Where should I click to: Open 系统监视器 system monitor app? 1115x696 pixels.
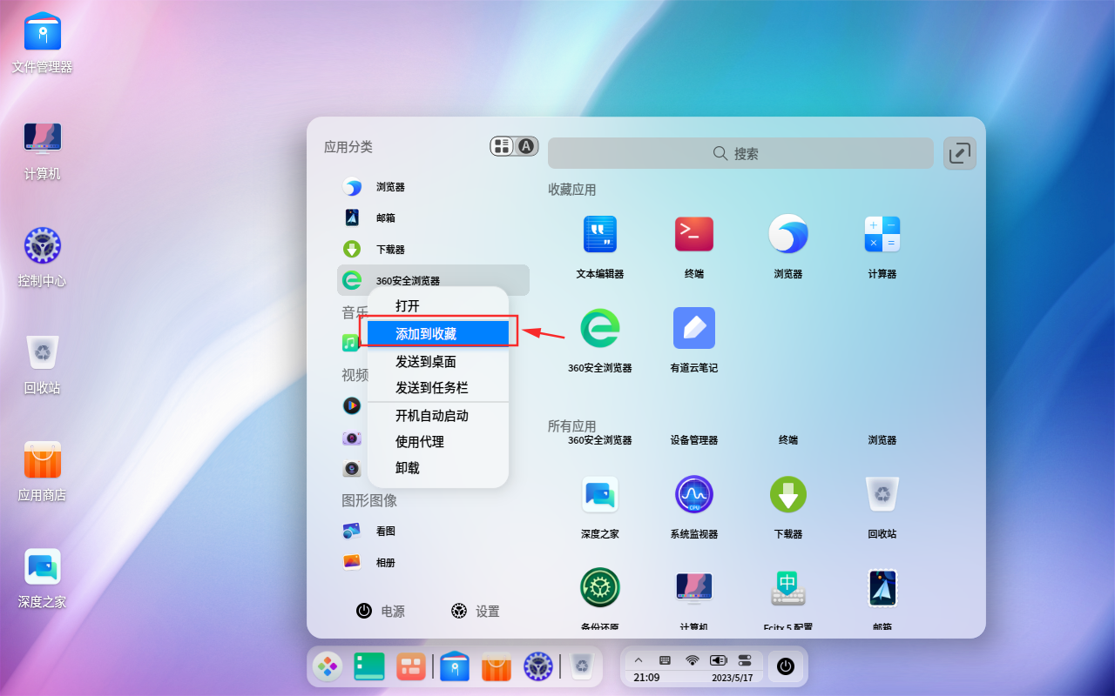point(693,494)
